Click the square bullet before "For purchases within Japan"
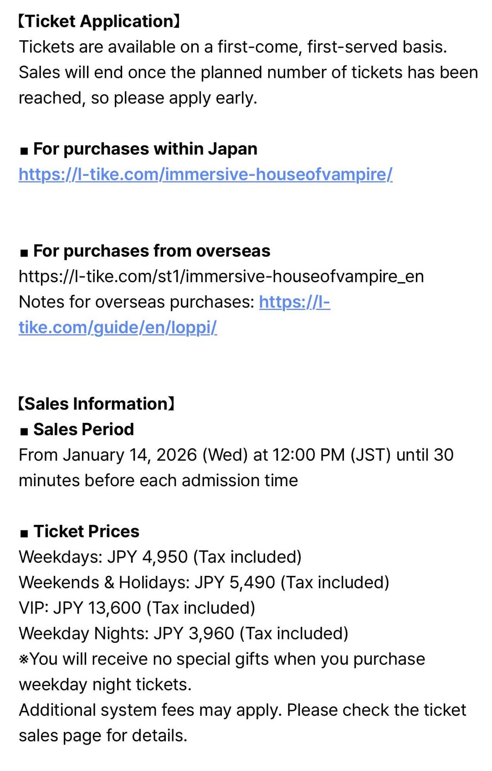This screenshot has width=492, height=771. (24, 150)
